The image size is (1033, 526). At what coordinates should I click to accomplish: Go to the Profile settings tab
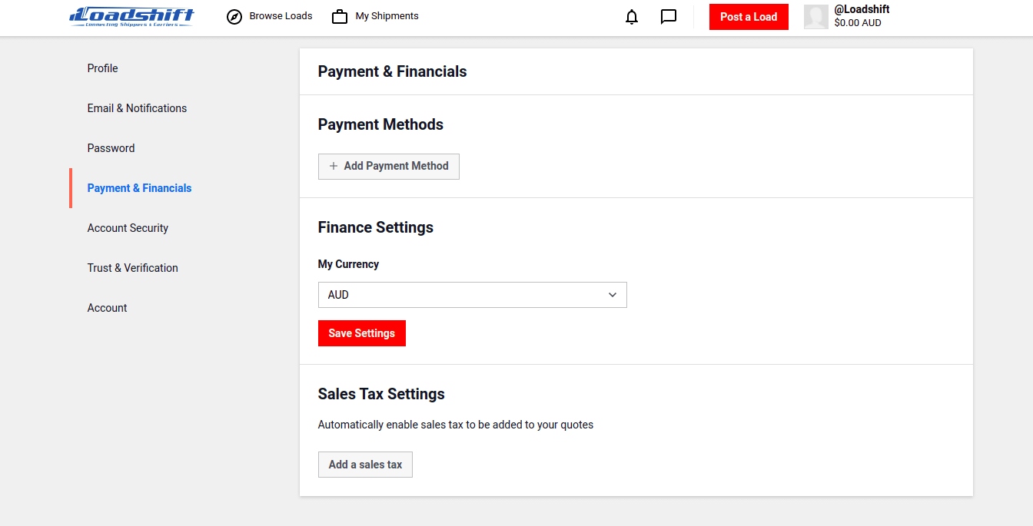[102, 68]
